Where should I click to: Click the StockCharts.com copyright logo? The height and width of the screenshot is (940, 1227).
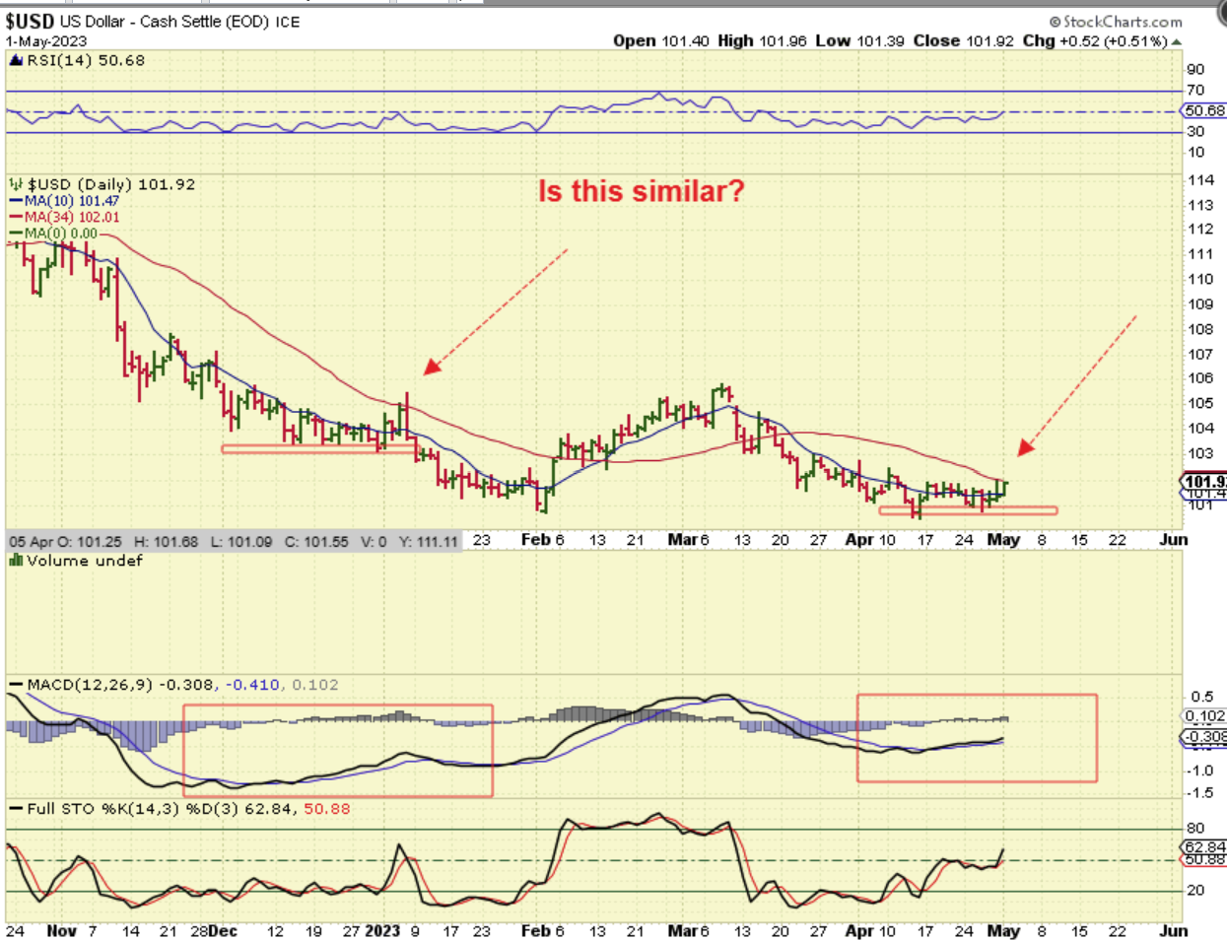[1115, 22]
